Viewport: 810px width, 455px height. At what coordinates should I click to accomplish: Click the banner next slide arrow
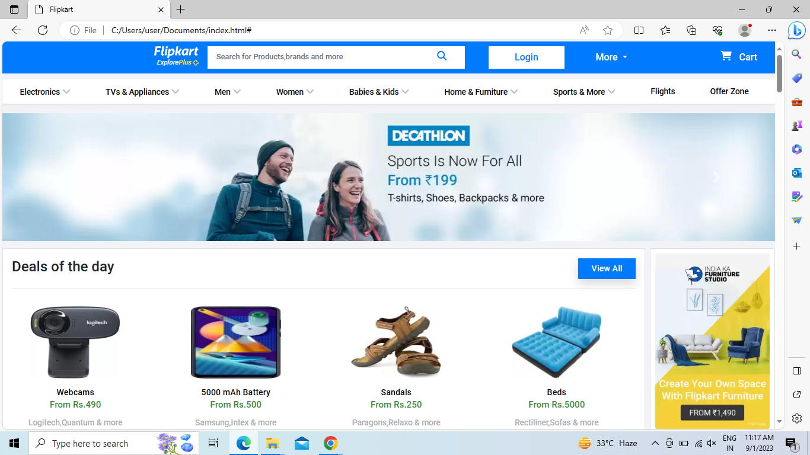(716, 177)
